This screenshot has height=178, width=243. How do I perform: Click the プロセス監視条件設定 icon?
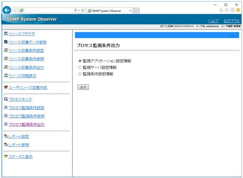(6, 107)
